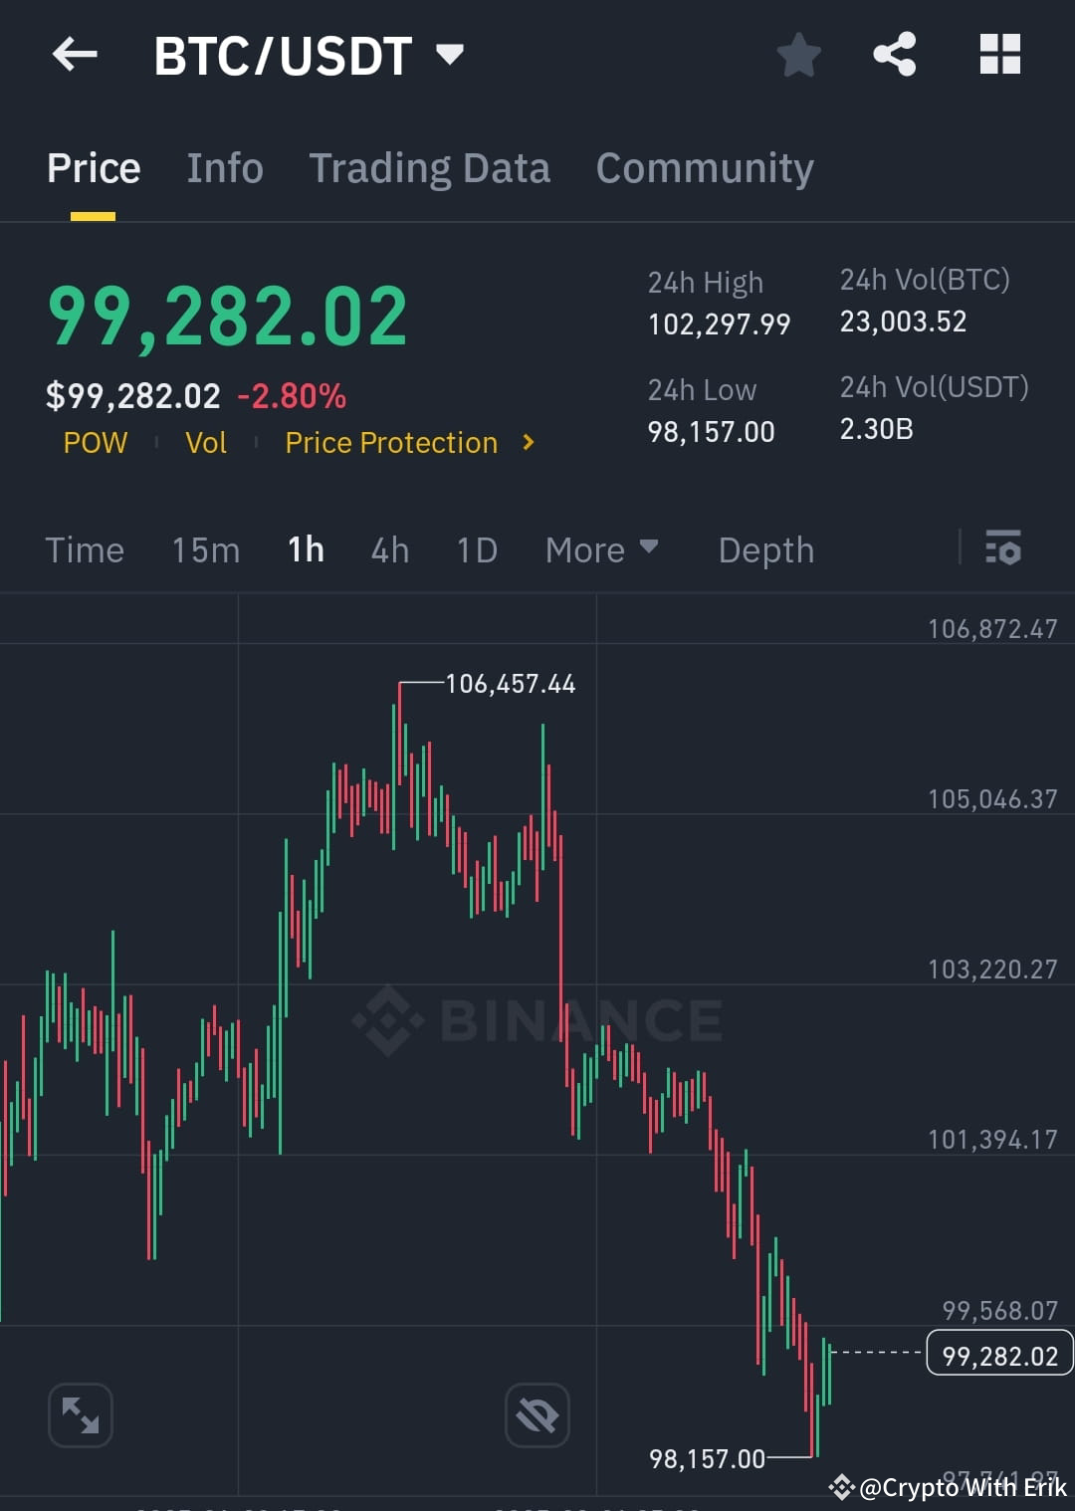
Task: Toggle price label visibility with eye-slash icon
Action: (x=537, y=1414)
